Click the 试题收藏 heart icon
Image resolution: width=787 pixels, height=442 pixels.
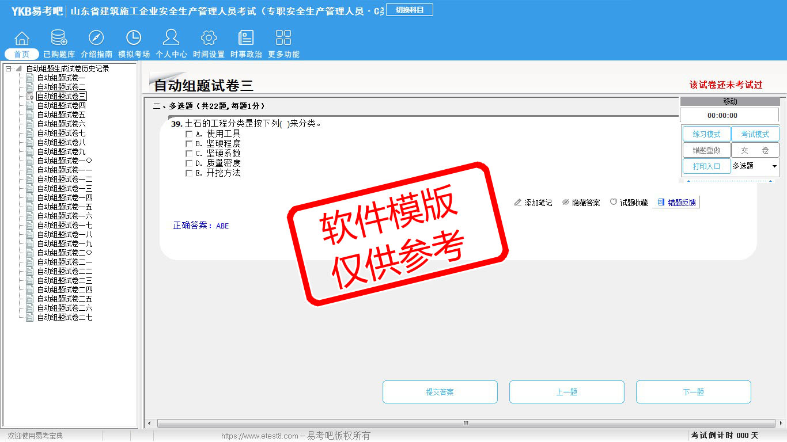(614, 203)
